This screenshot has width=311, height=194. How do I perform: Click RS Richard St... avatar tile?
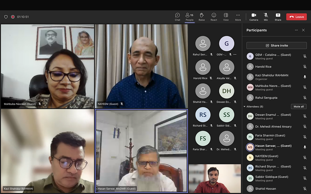pos(203,115)
